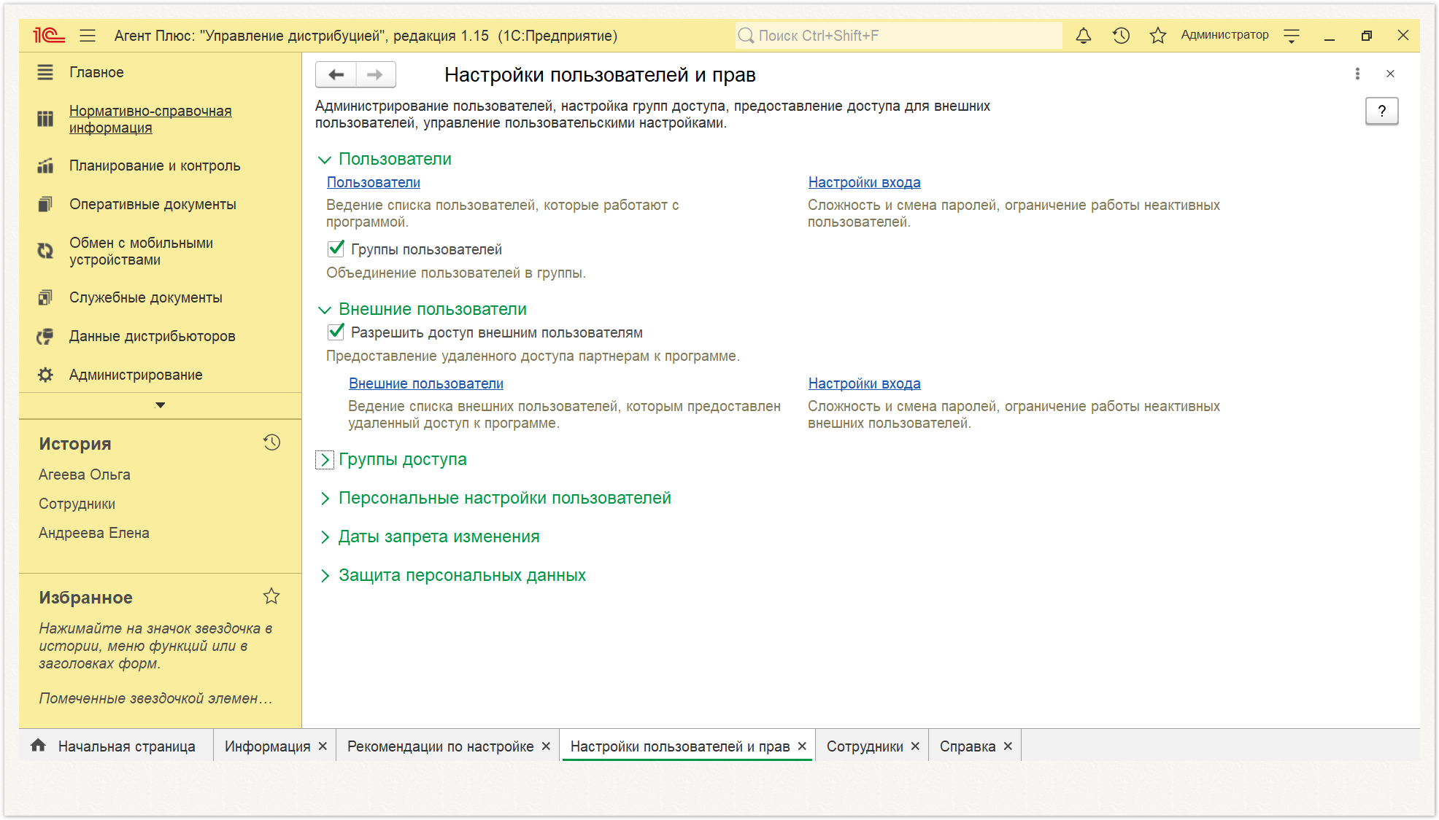Close the Настройки пользователей и прав form
This screenshot has height=820, width=1439.
click(1390, 74)
